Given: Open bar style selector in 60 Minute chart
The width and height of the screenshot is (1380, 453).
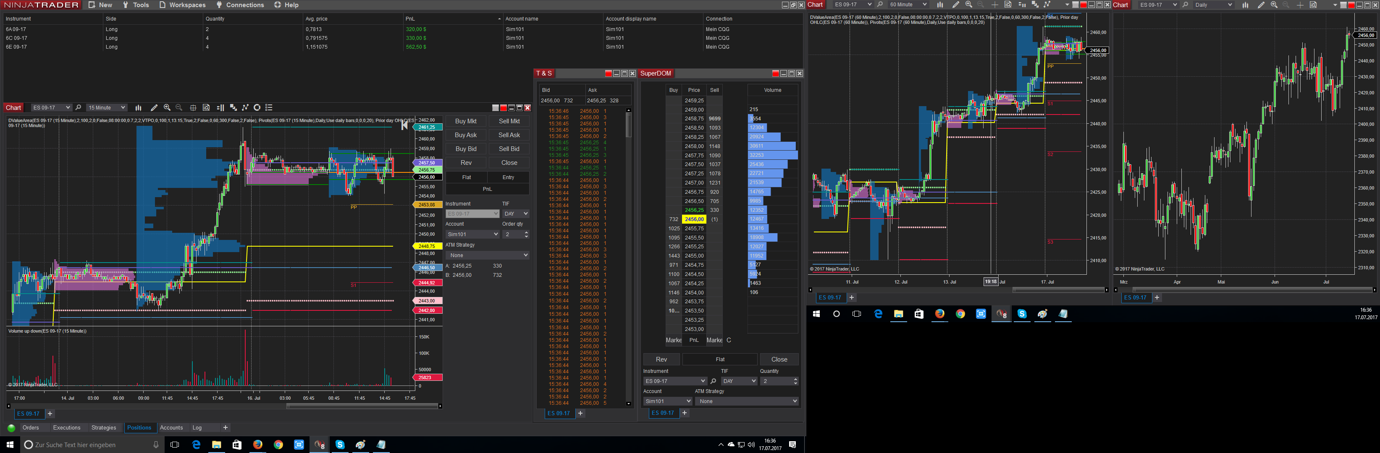Looking at the screenshot, I should pos(939,5).
